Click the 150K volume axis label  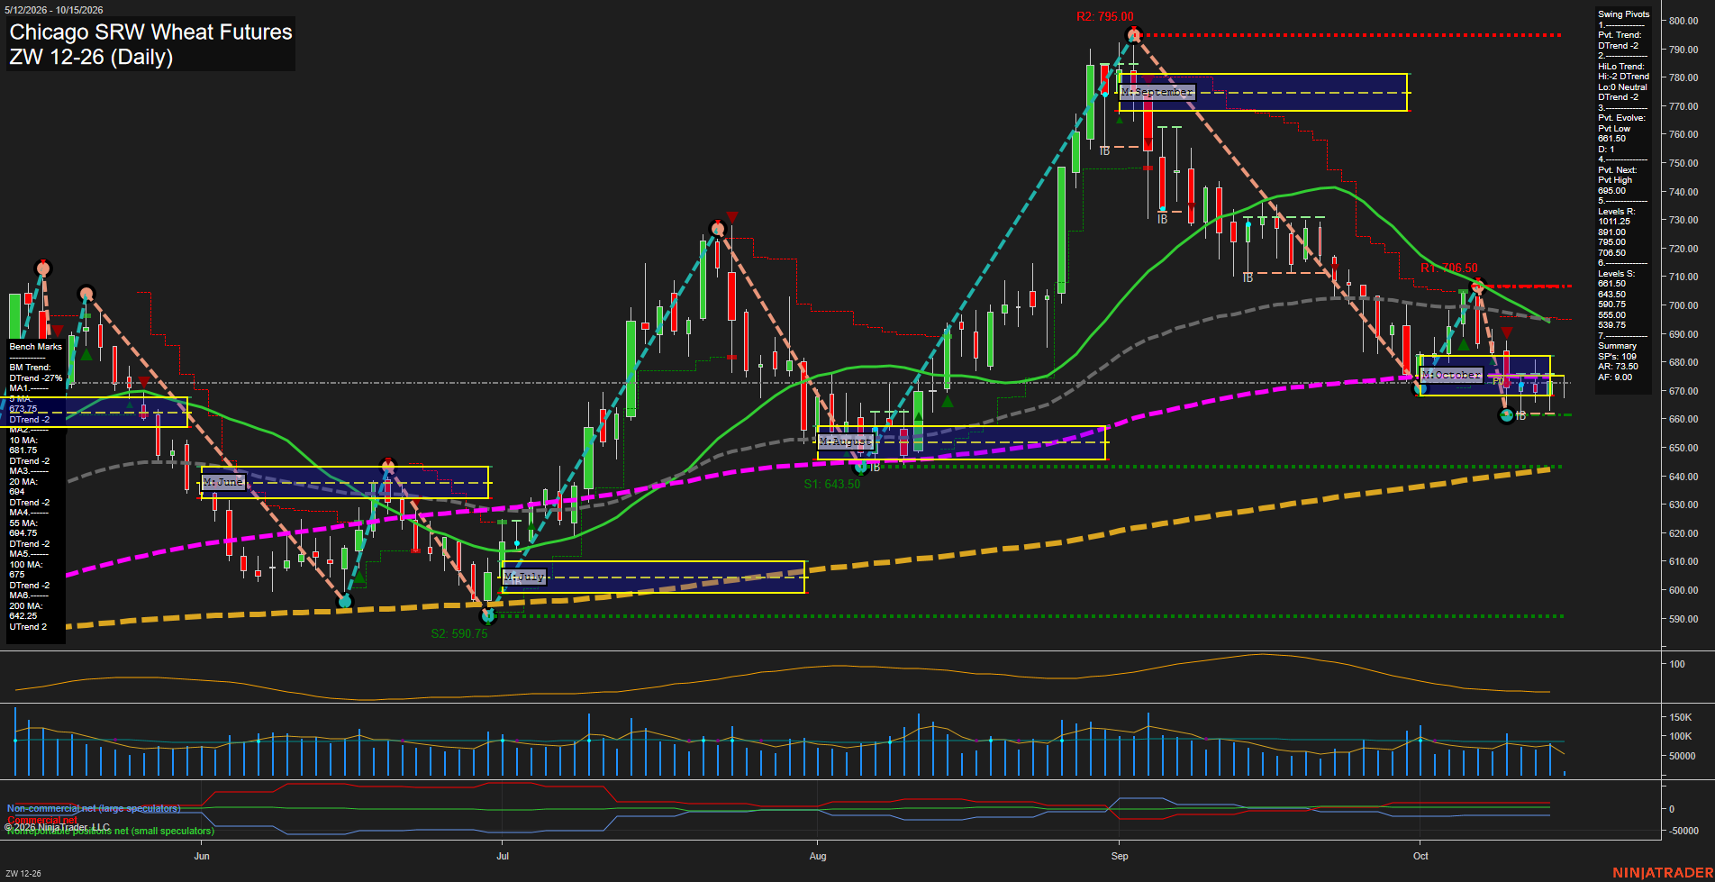[1681, 717]
